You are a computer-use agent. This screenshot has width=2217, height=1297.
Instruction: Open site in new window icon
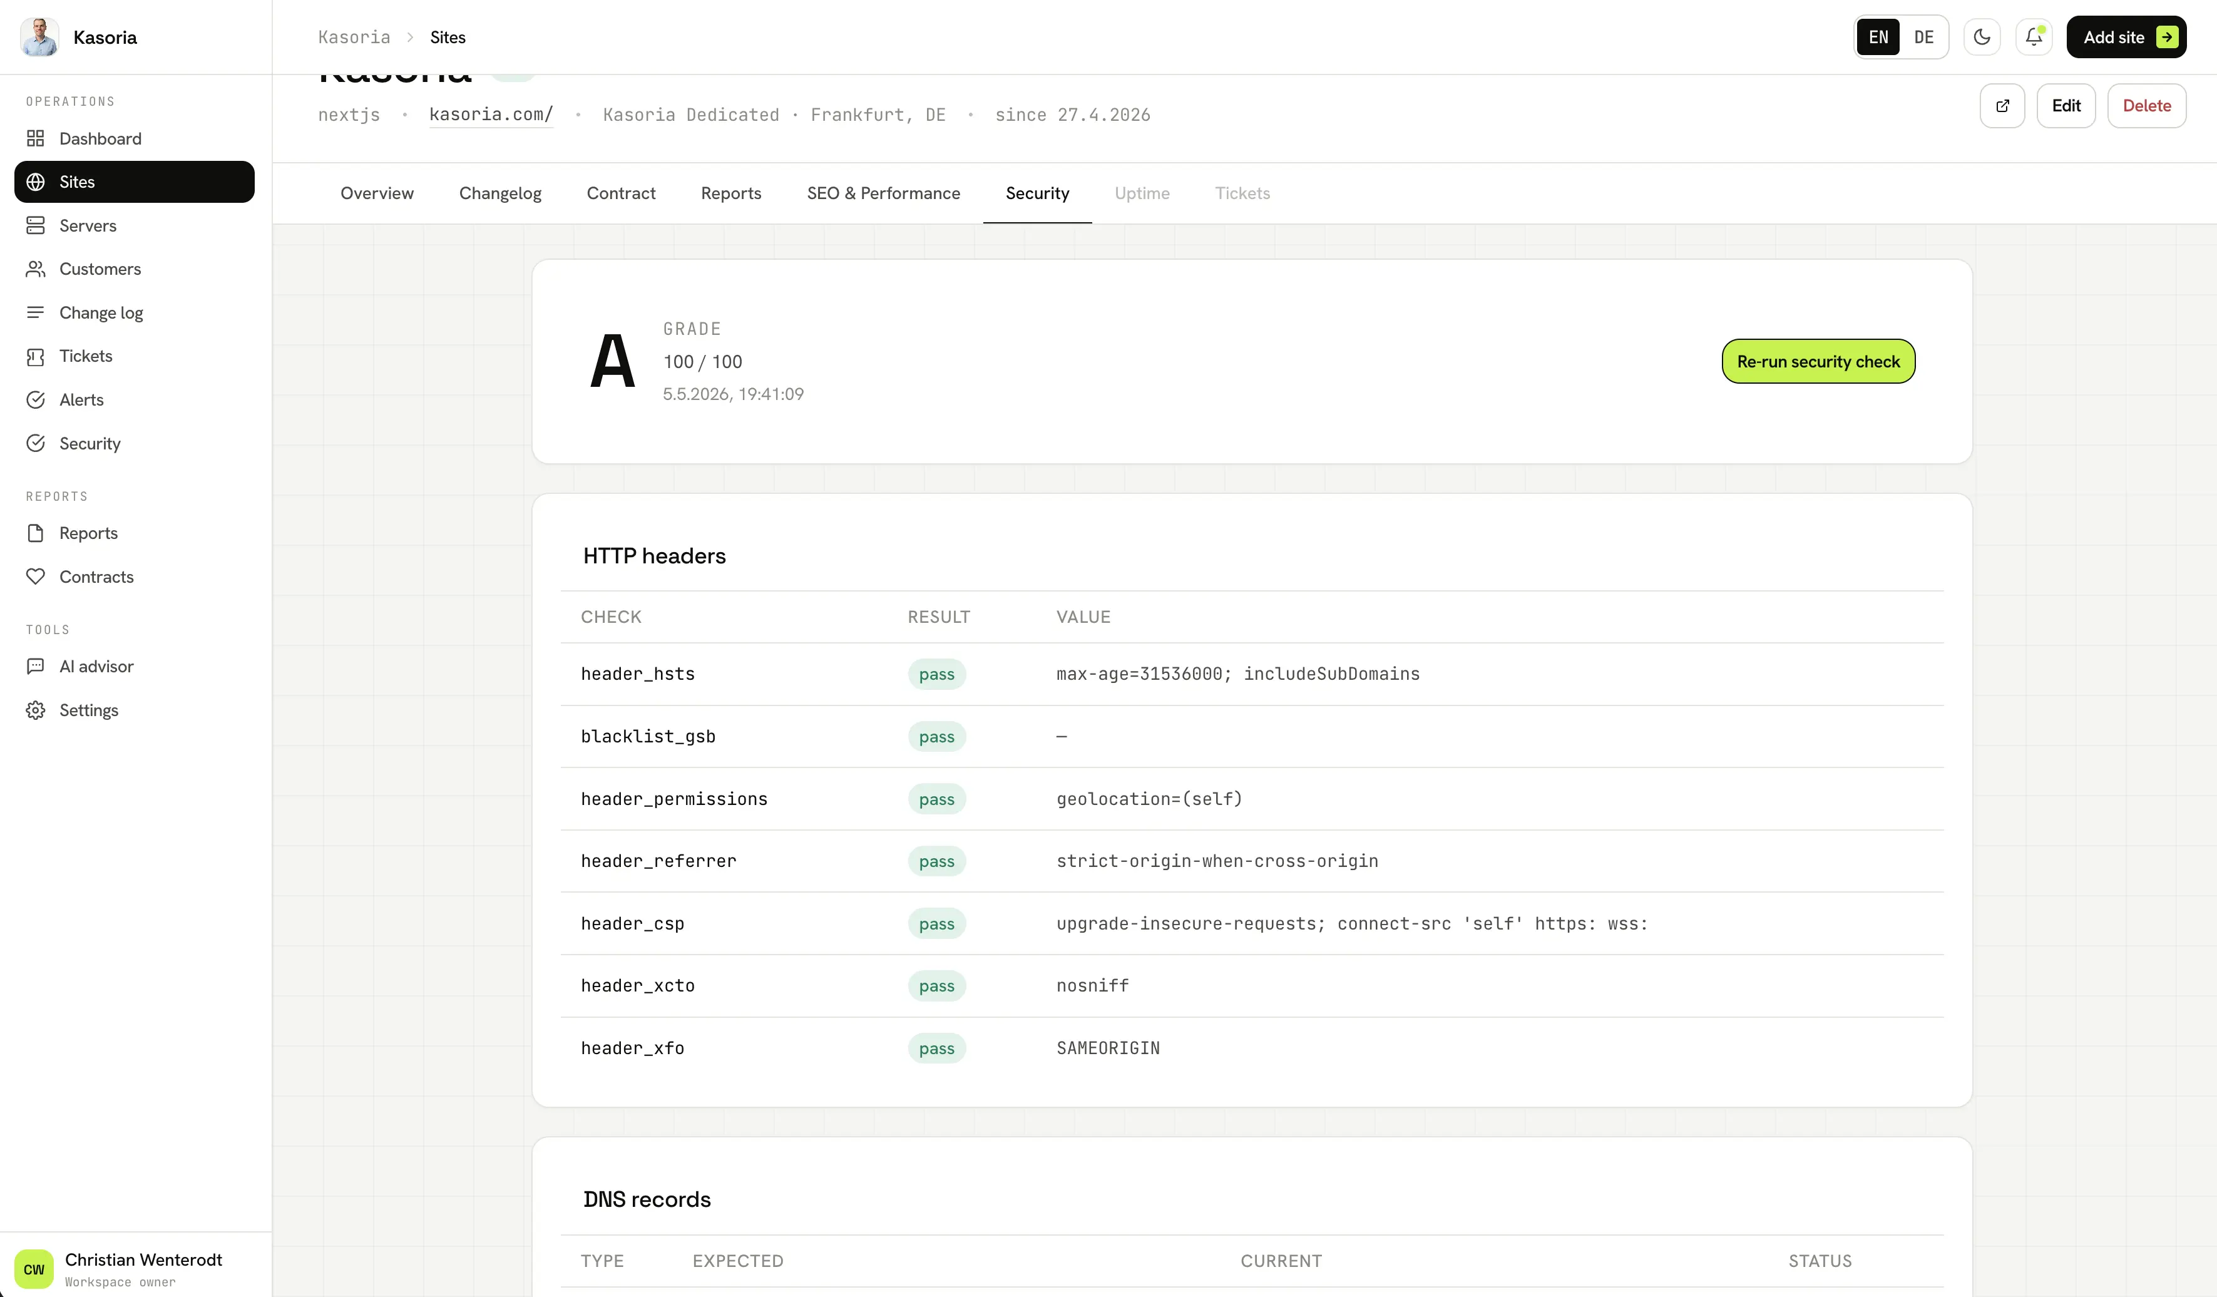[2002, 106]
